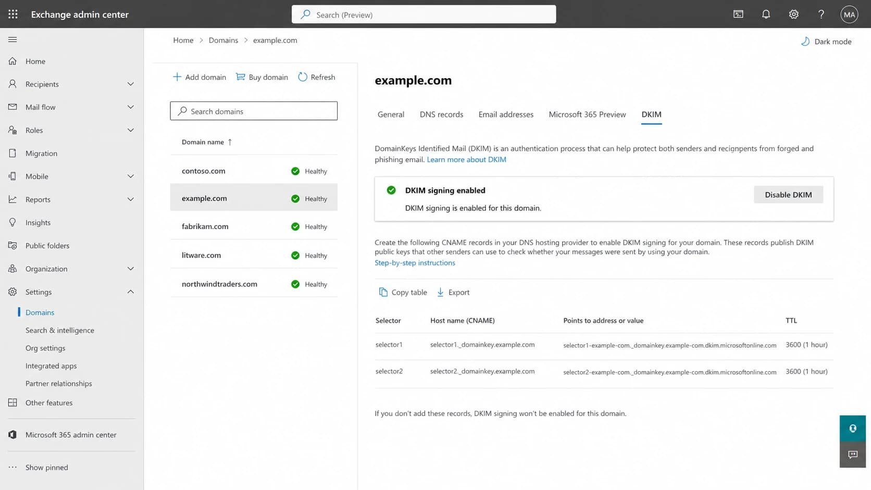
Task: Open the help question mark icon
Action: point(821,14)
